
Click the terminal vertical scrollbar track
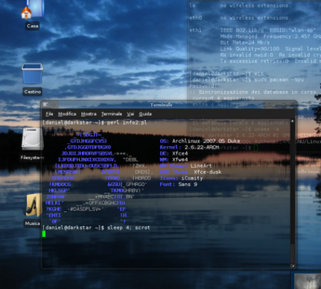tap(292, 193)
